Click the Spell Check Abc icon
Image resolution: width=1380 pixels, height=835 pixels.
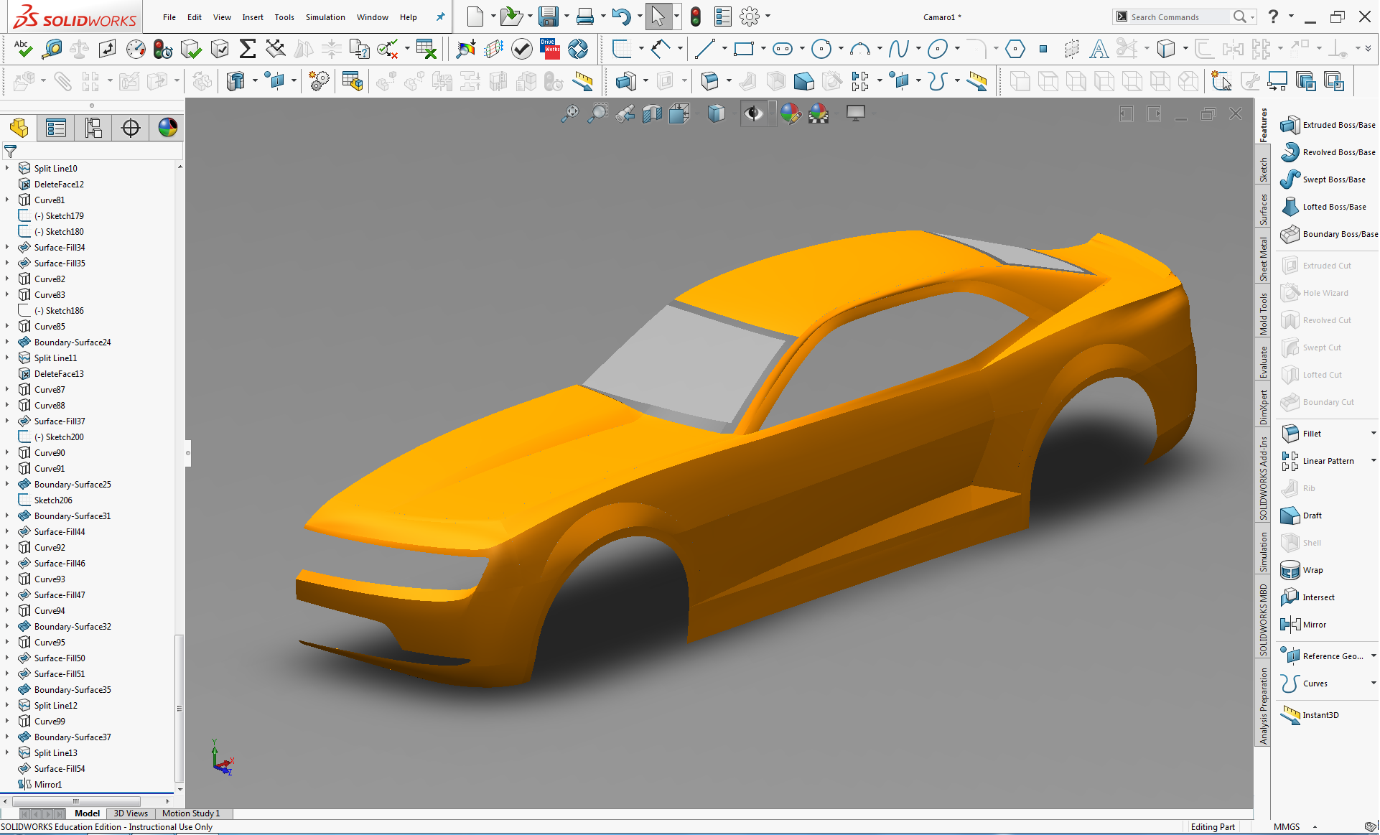pyautogui.click(x=23, y=49)
